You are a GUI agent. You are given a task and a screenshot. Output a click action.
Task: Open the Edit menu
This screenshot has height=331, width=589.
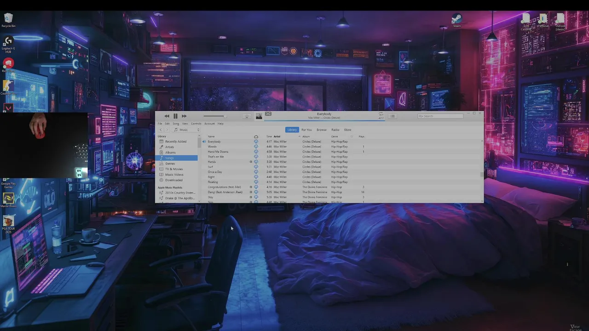point(167,124)
